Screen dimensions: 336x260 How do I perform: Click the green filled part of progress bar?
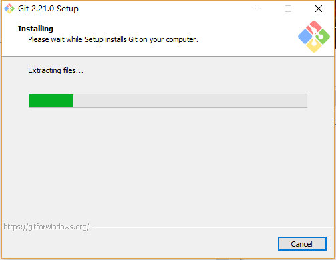51,100
